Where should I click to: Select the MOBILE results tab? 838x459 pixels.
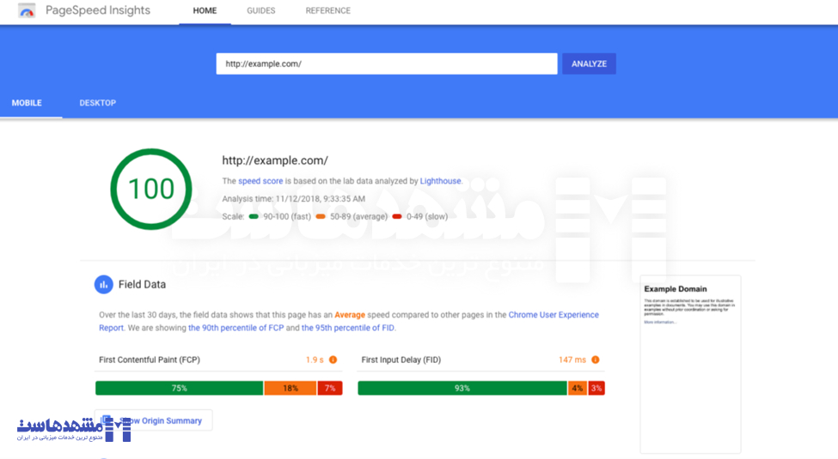pos(27,103)
